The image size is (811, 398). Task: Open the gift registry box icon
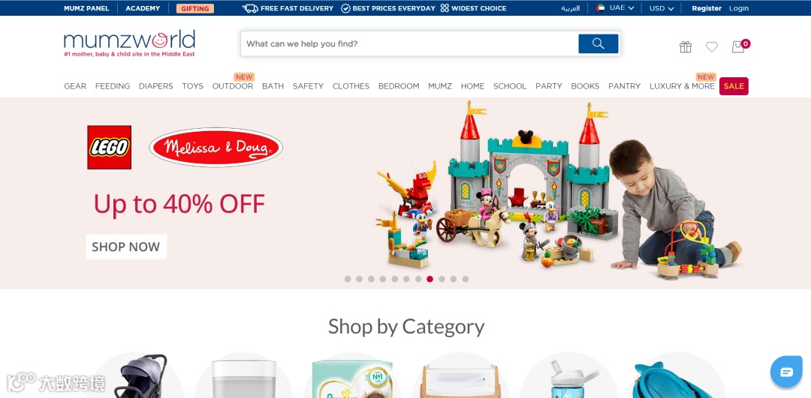[686, 47]
